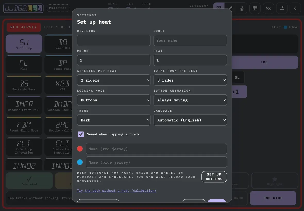Expand the Button animation dropdown
The width and height of the screenshot is (304, 211).
click(x=190, y=100)
